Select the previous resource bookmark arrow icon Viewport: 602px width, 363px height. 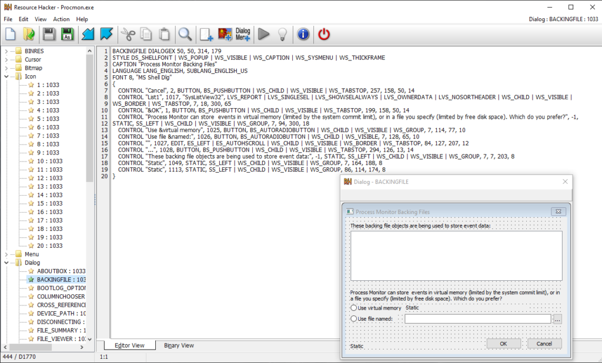click(x=88, y=34)
